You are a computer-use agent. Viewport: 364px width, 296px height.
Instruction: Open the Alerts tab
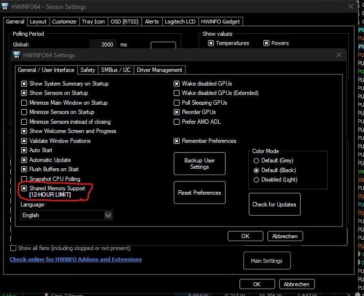pos(152,22)
